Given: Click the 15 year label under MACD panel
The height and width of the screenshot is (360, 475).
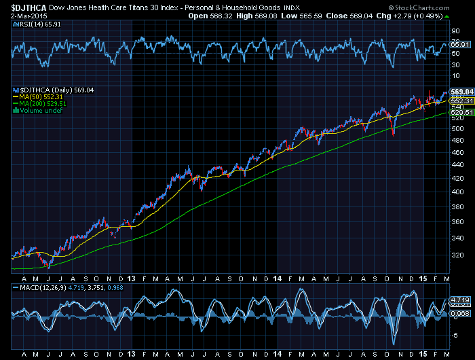Looking at the screenshot, I should [423, 355].
